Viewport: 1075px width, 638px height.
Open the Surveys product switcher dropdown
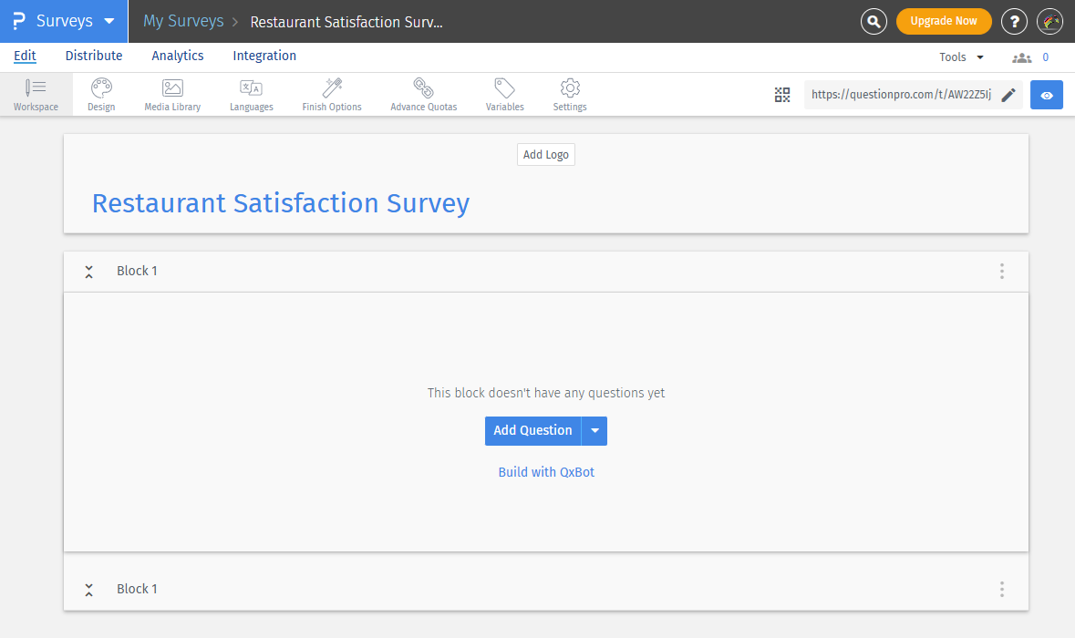point(109,21)
